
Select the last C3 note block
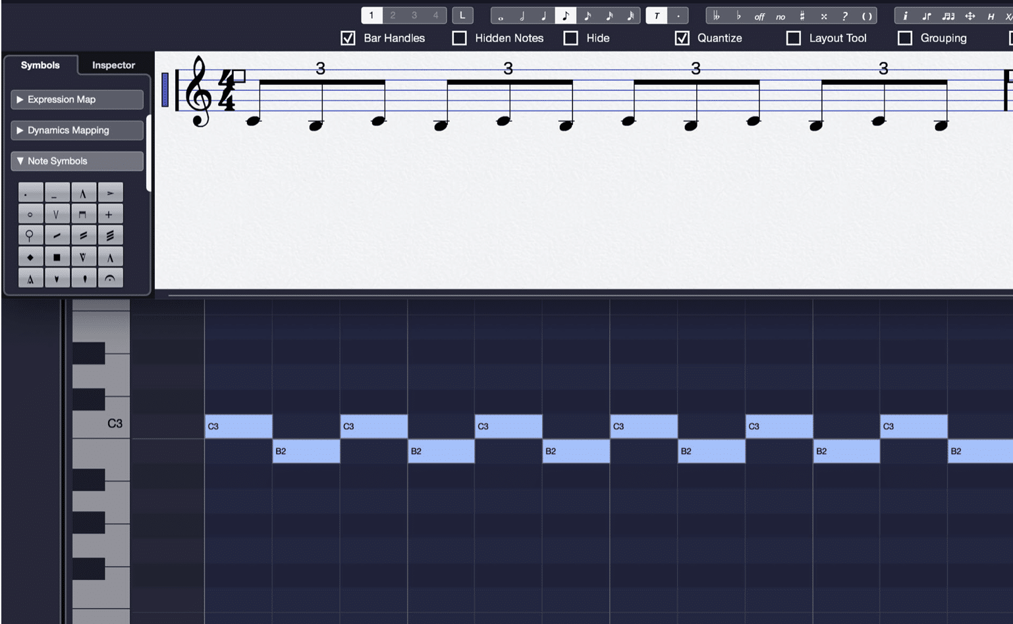tap(914, 427)
